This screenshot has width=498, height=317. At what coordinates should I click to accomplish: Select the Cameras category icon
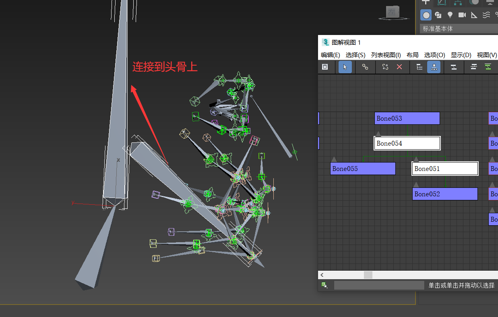pos(462,15)
